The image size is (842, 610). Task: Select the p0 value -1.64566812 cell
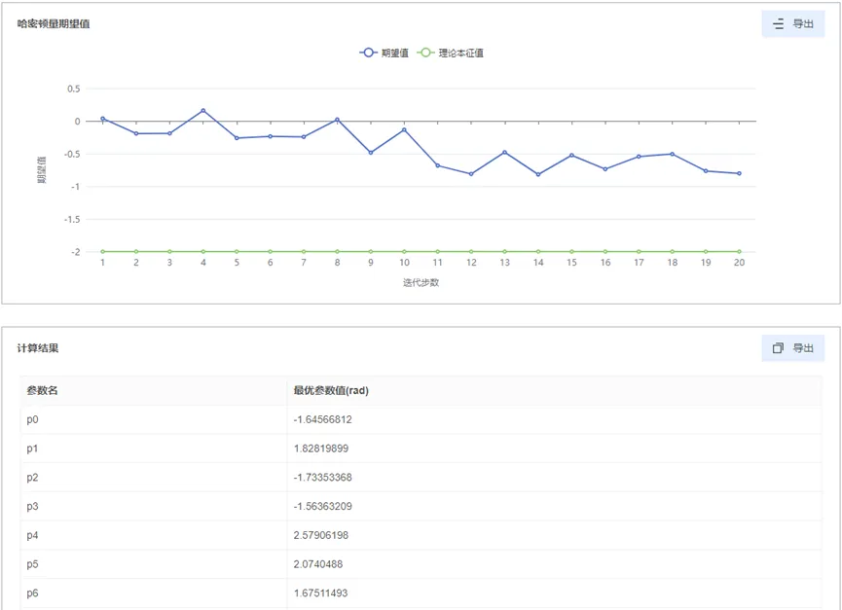(322, 420)
